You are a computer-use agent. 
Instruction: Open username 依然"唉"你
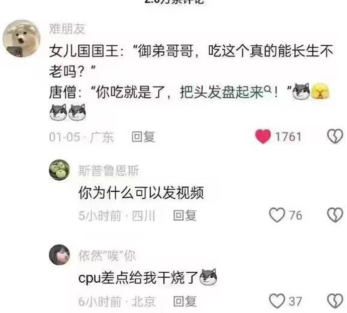(107, 256)
